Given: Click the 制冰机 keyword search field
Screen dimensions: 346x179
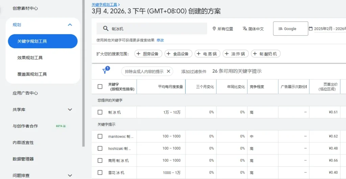Looking at the screenshot, I should (152, 28).
